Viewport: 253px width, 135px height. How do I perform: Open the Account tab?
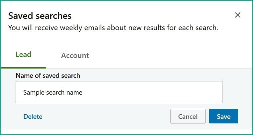tap(75, 55)
